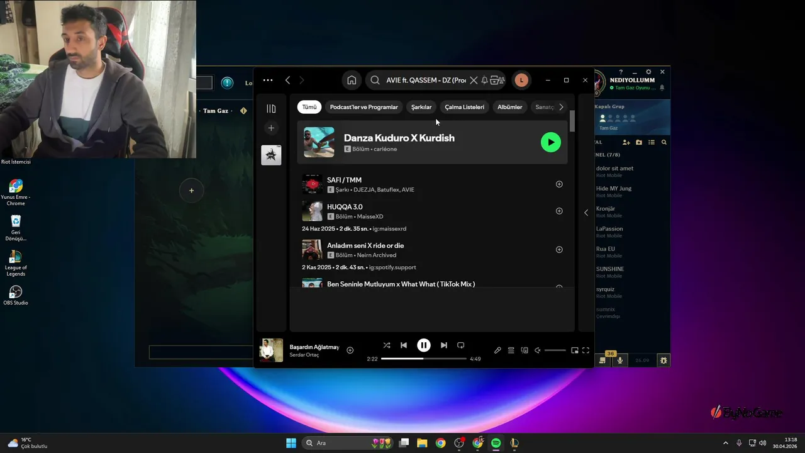
Task: Open the carléone show link
Action: point(386,149)
